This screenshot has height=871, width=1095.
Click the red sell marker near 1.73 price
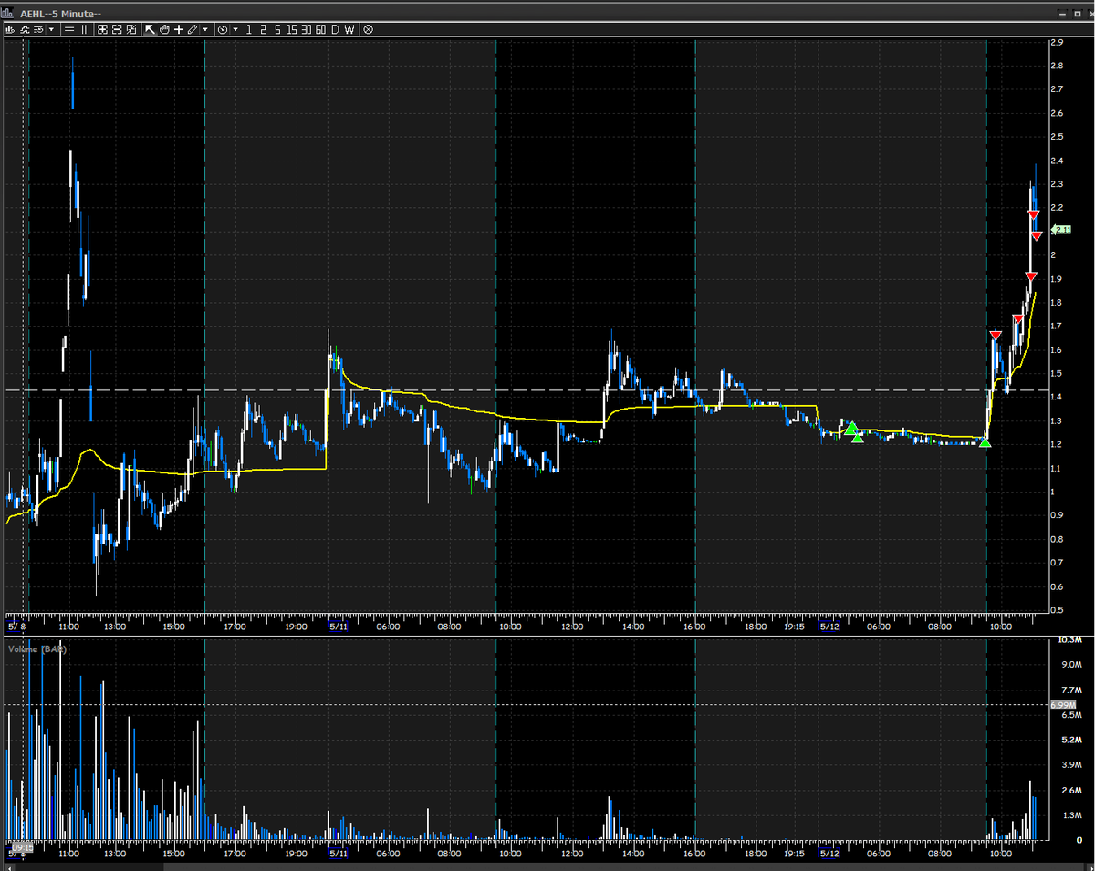click(1017, 318)
